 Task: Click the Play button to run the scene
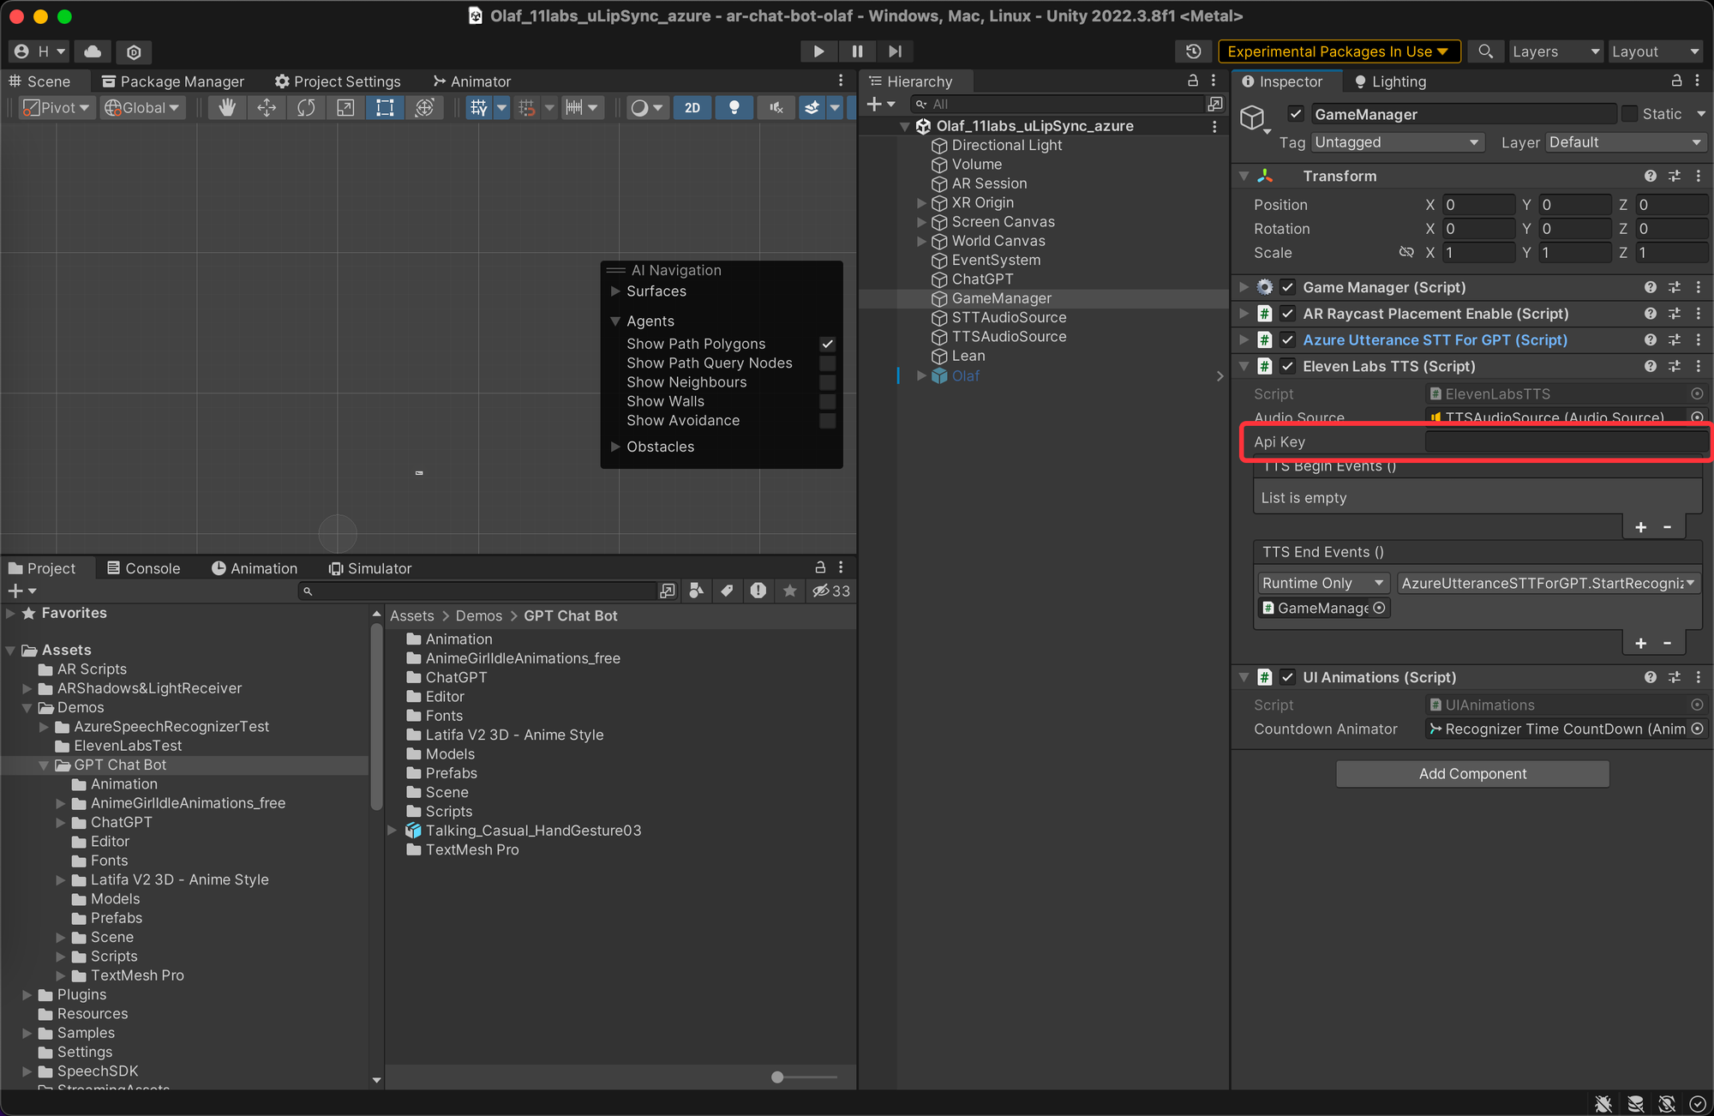tap(817, 51)
